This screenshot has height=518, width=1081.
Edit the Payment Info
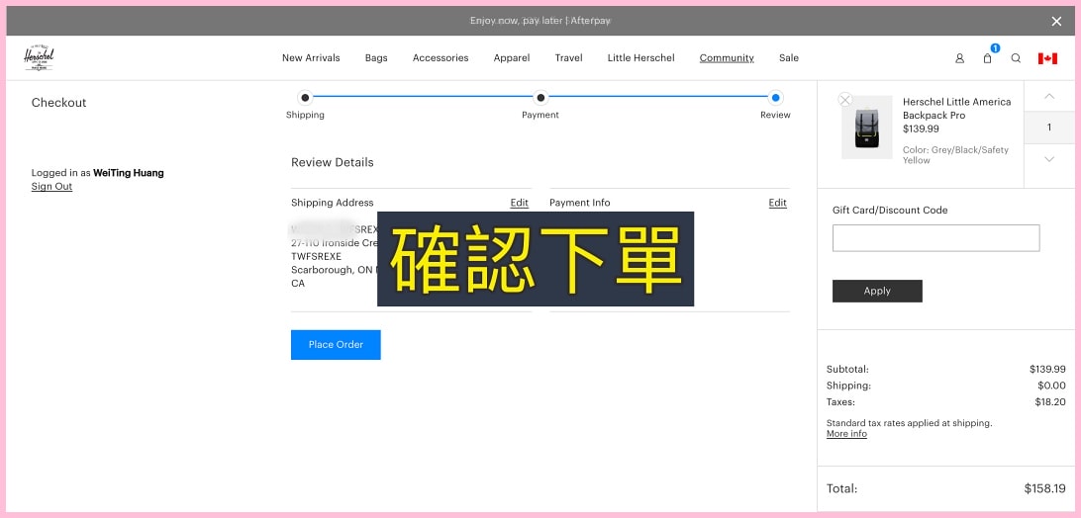point(777,203)
